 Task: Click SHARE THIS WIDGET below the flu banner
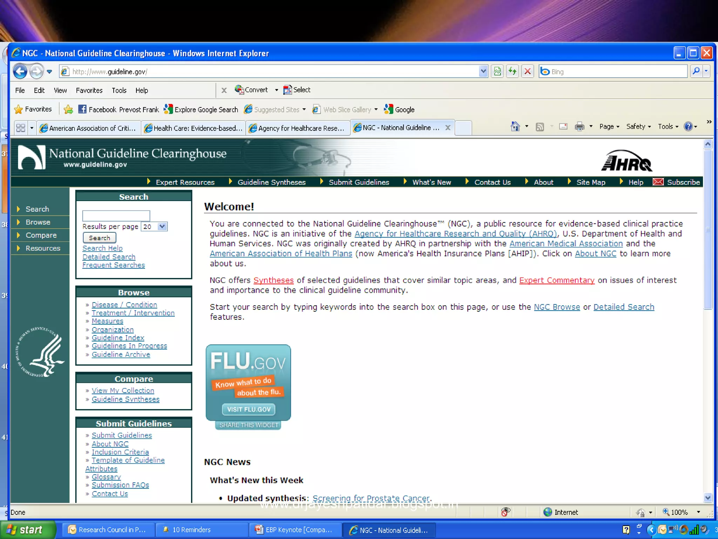(x=249, y=425)
